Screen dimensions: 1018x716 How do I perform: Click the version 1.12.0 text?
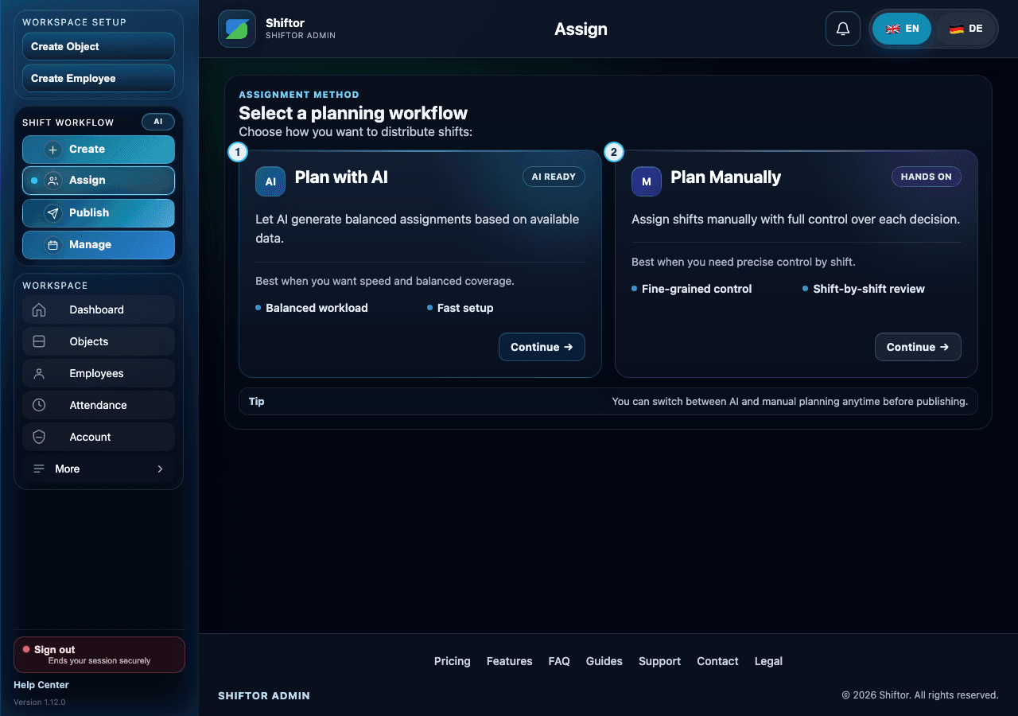(x=40, y=702)
